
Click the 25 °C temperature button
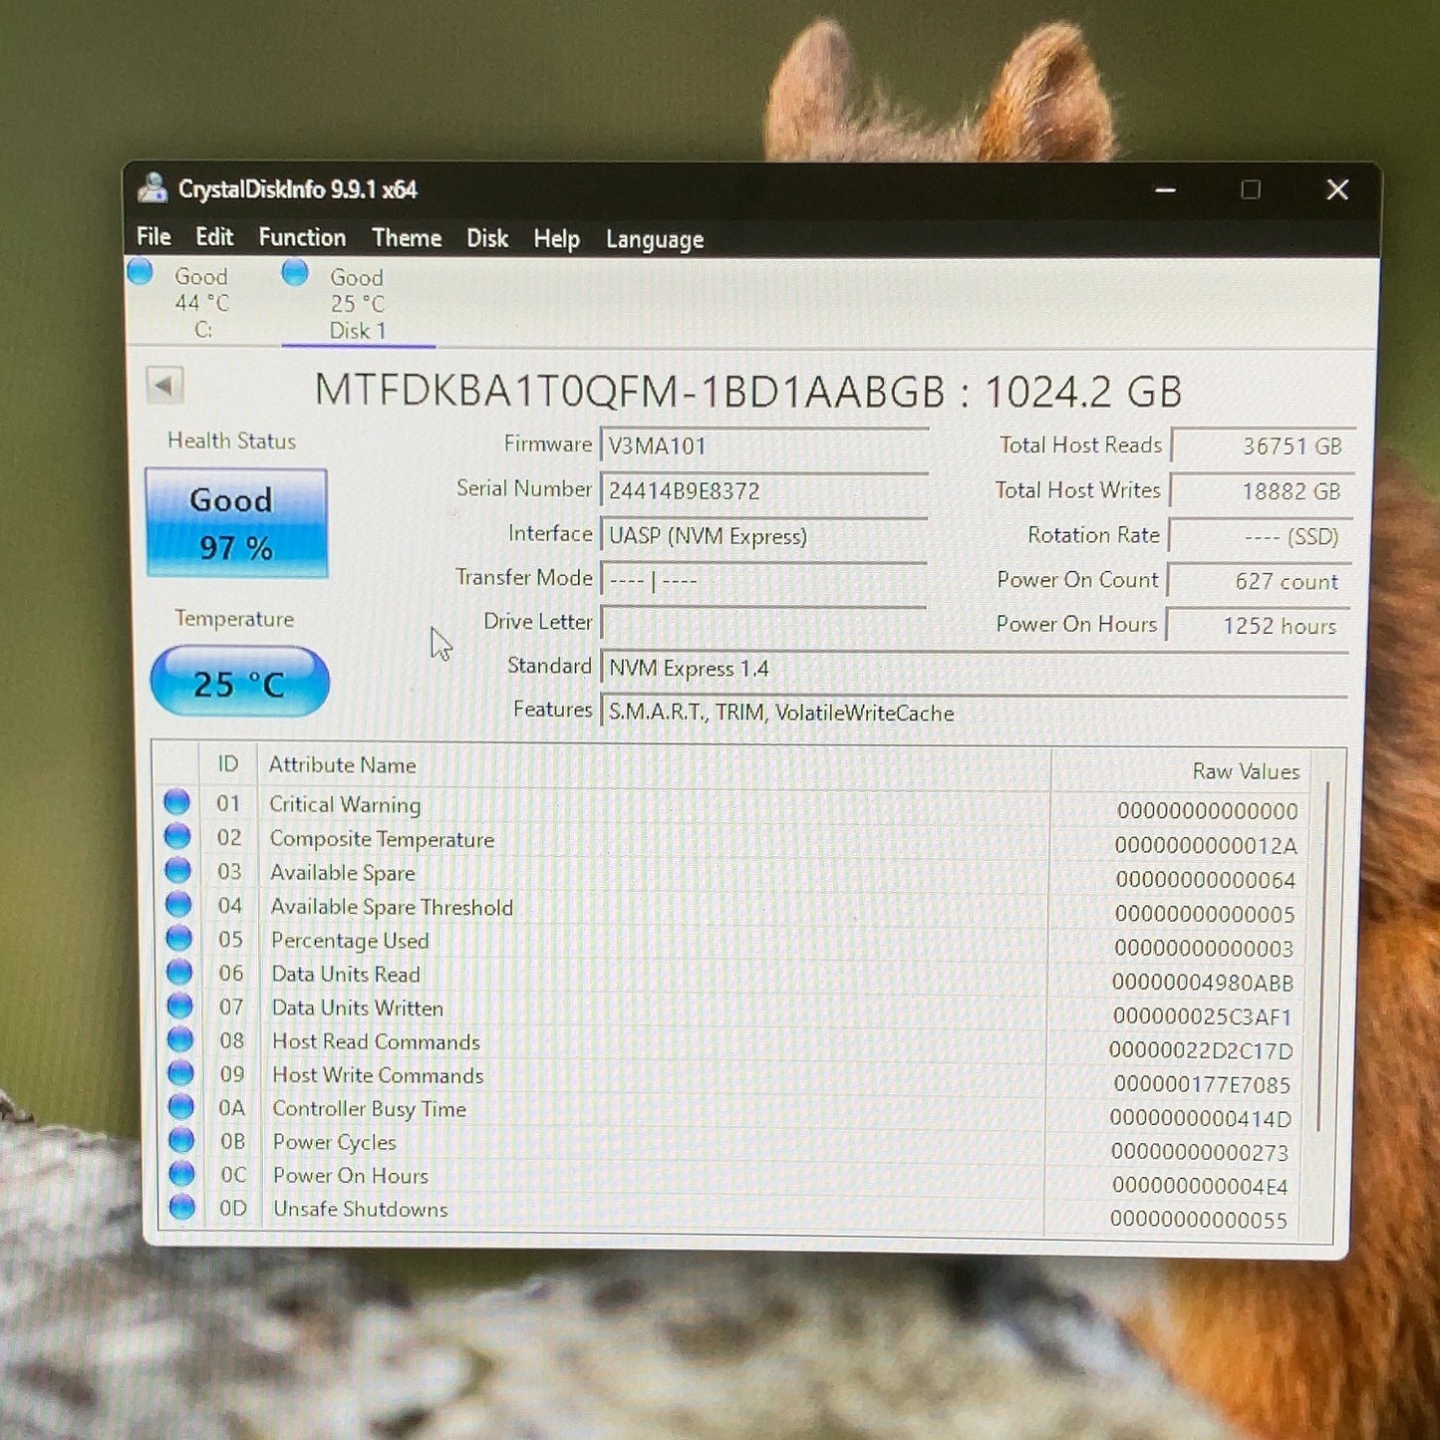coord(240,682)
